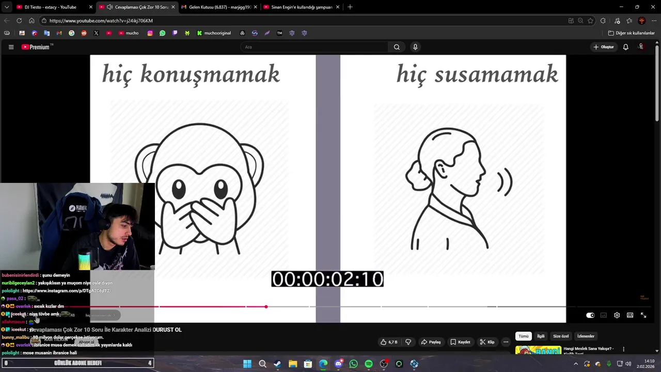Viewport: 661px width, 372px height.
Task: Share the video via Paylaş
Action: (x=431, y=342)
